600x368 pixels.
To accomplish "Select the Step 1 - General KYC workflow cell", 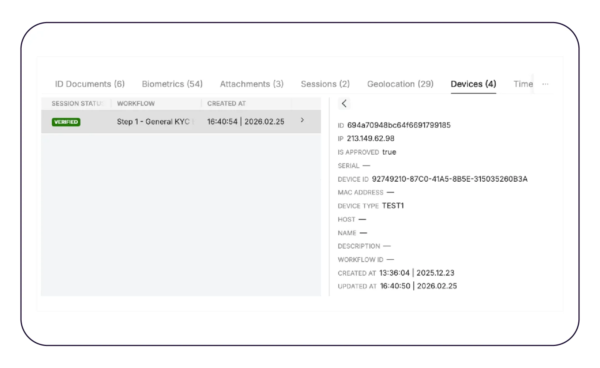I will 155,122.
